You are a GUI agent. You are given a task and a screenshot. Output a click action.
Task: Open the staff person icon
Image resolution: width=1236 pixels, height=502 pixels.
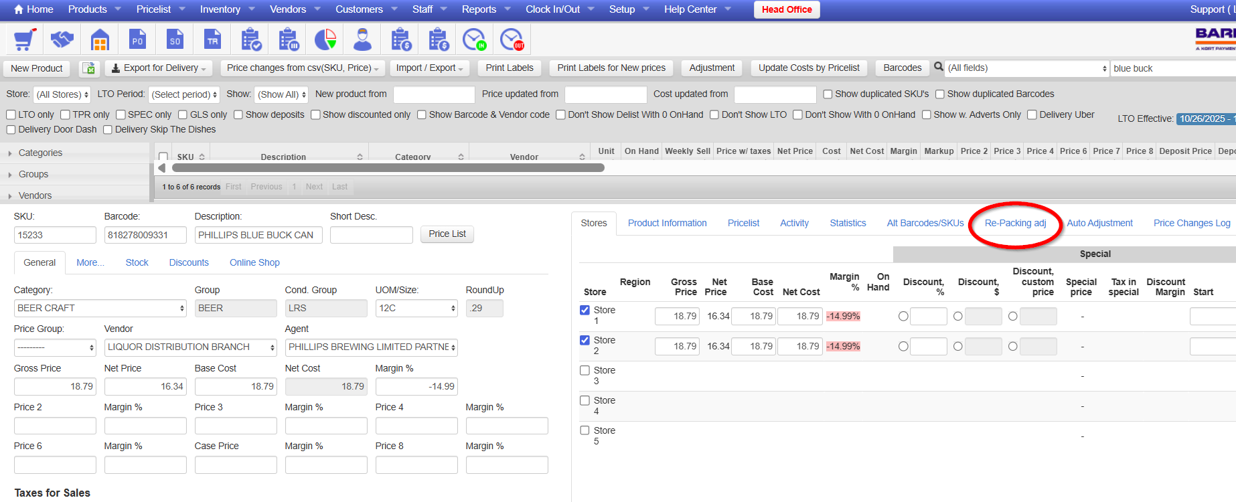(363, 40)
